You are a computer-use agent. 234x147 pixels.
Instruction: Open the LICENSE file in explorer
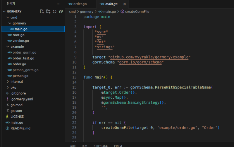pyautogui.click(x=17, y=117)
